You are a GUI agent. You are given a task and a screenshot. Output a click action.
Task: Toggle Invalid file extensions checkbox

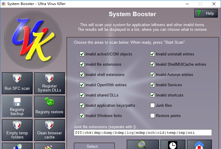(82, 64)
